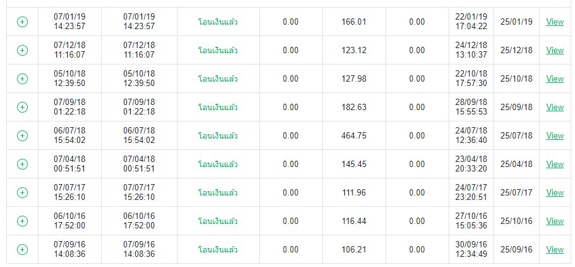Click the plus icon for 464.75 row

pos(22,135)
